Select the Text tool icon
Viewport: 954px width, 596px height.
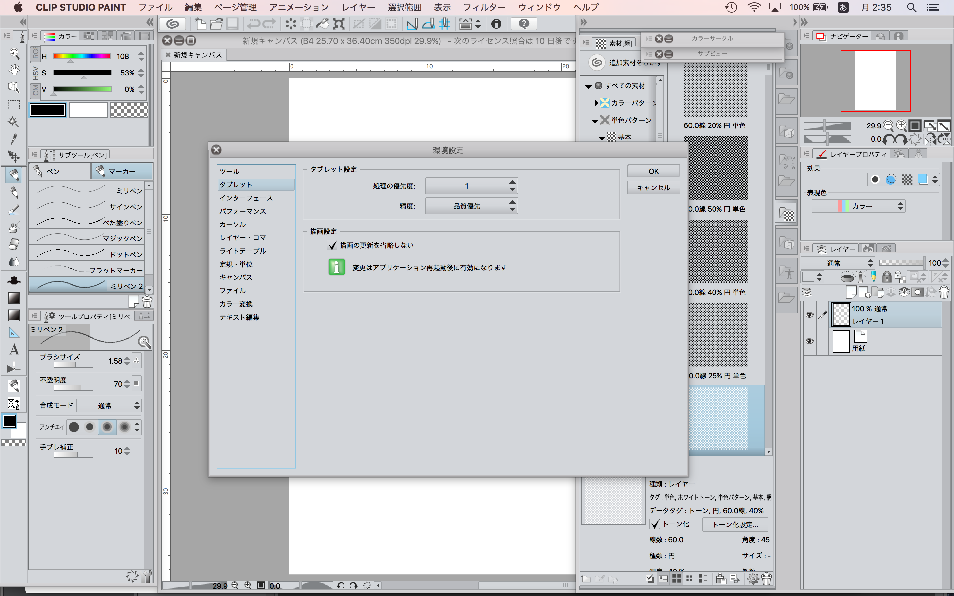[x=14, y=350]
